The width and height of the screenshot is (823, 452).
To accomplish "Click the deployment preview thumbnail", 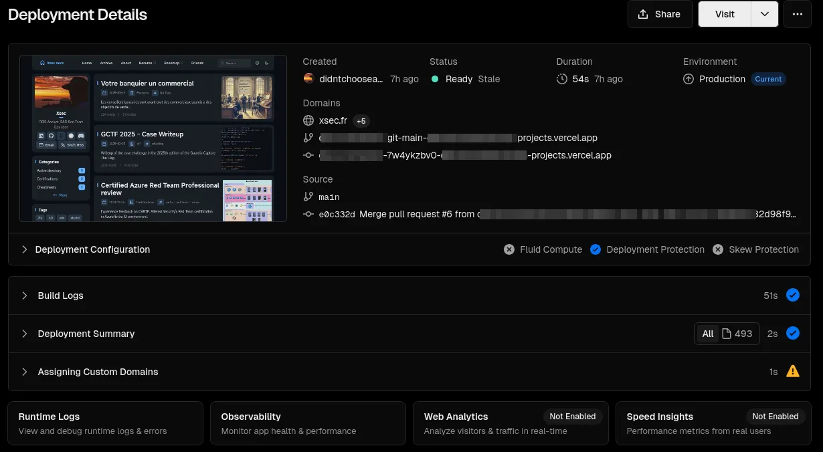I will [153, 138].
